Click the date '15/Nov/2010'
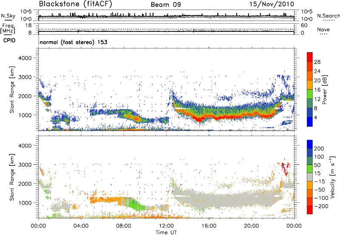The width and height of the screenshot is (340, 235). pyautogui.click(x=272, y=4)
